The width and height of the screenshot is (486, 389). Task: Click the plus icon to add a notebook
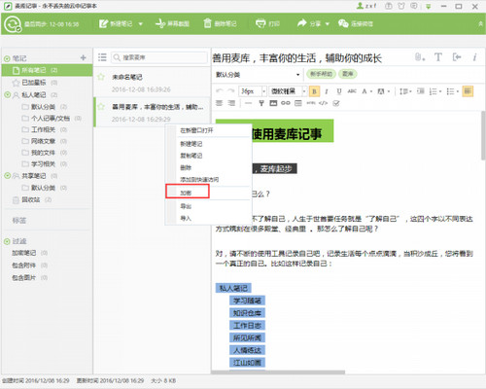(x=84, y=57)
